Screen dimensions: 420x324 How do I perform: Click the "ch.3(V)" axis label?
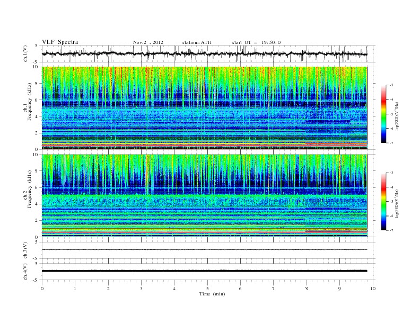pos(25,250)
